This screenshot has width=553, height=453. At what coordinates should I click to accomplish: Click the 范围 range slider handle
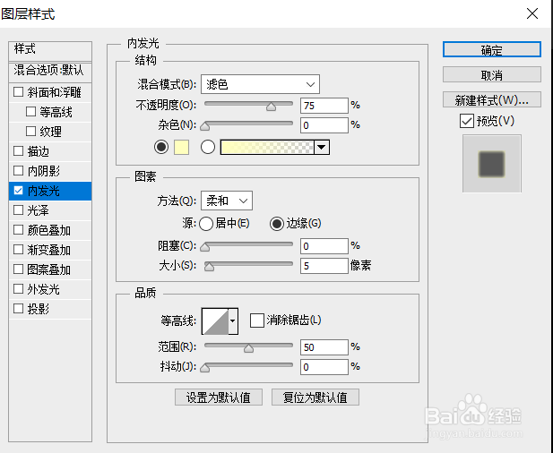[248, 348]
